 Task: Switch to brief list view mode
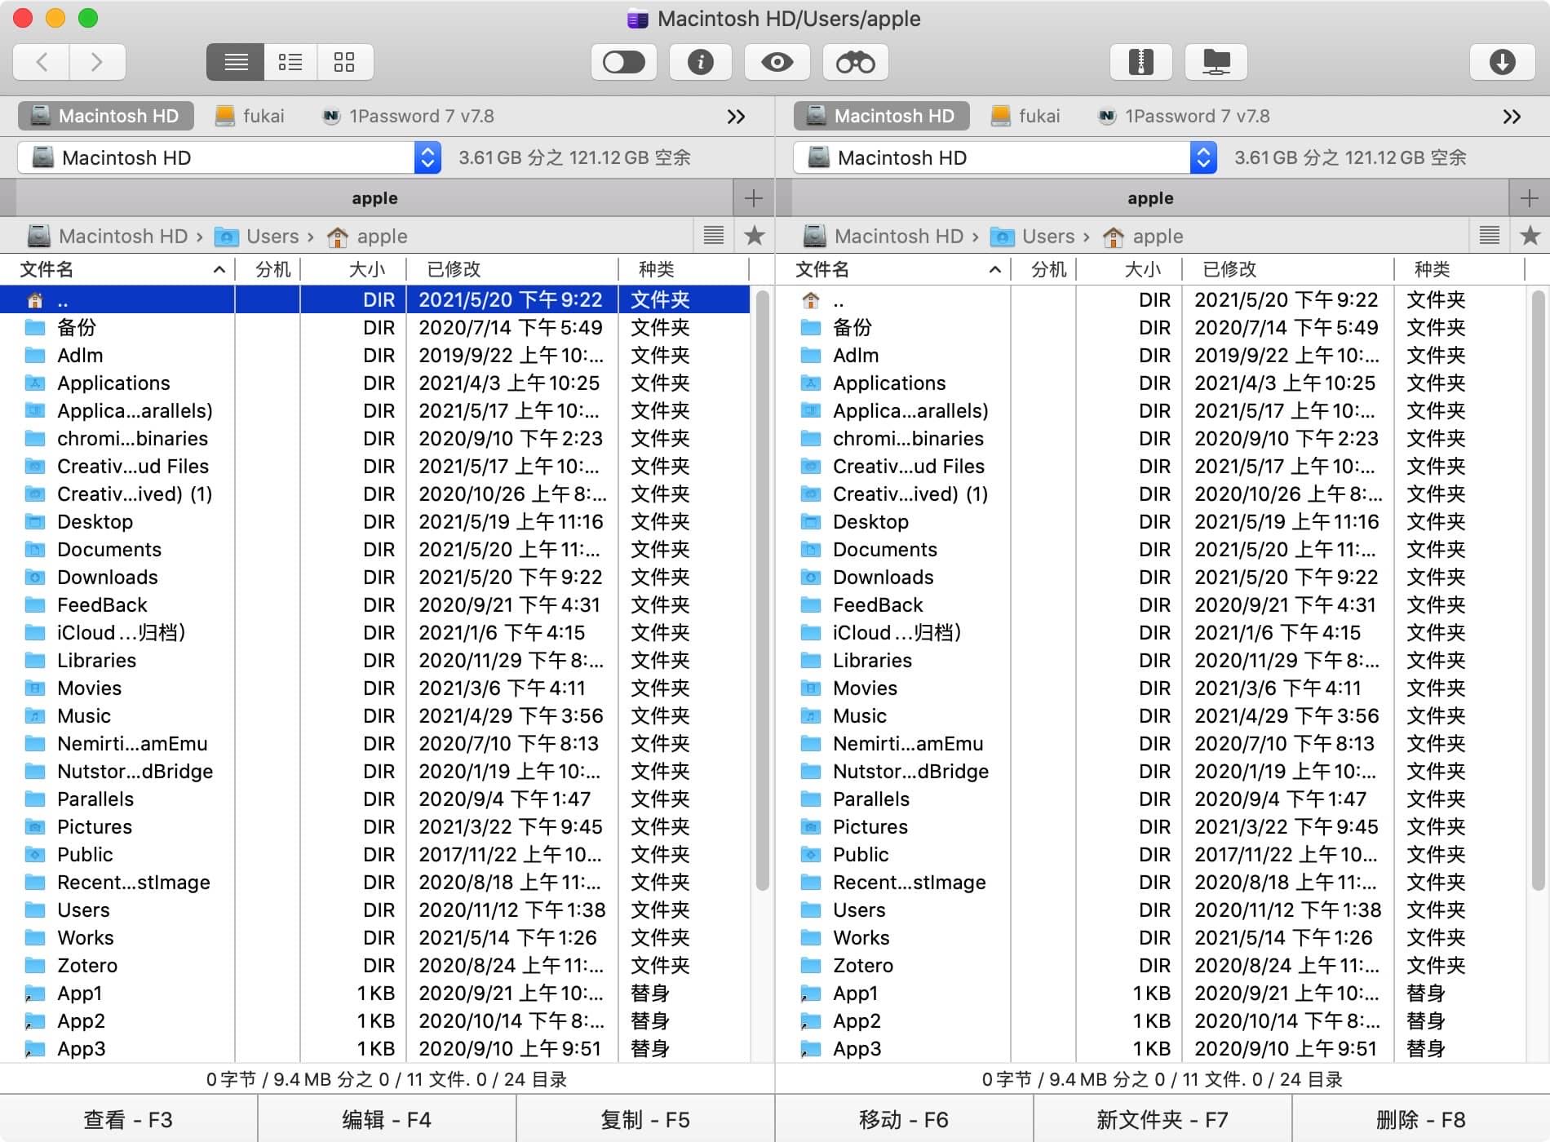click(290, 62)
